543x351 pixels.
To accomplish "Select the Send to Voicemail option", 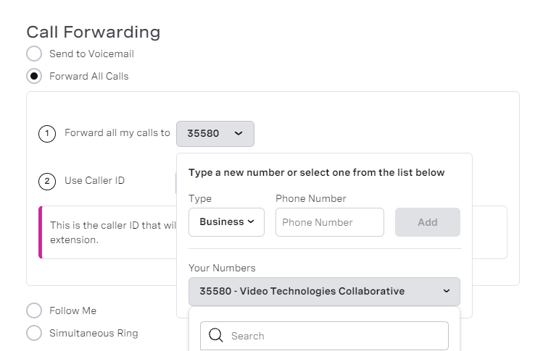I will pos(34,54).
